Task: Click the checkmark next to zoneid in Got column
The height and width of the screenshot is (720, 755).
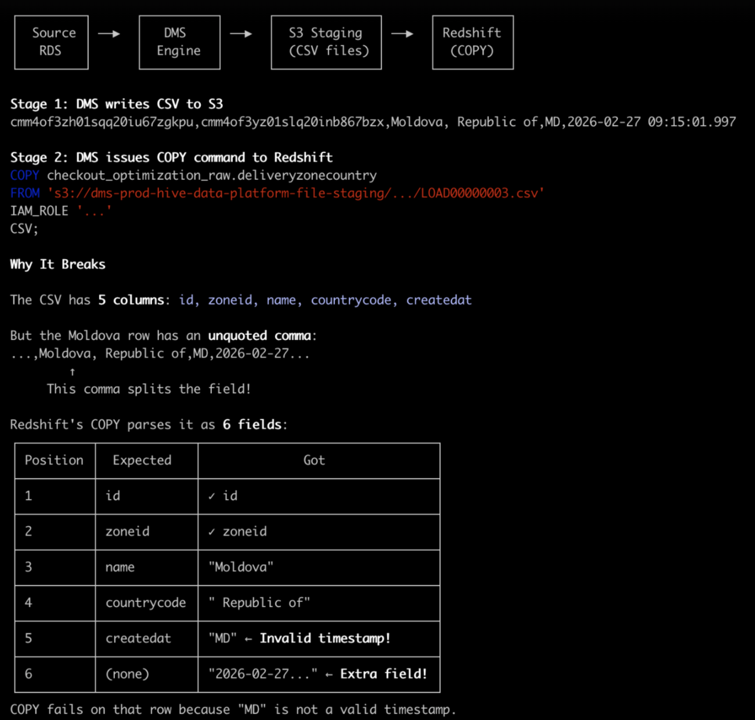Action: point(211,532)
